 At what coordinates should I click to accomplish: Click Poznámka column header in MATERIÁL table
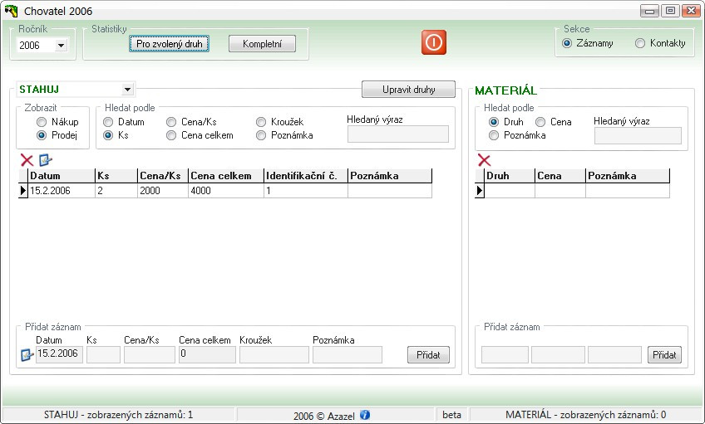pyautogui.click(x=628, y=176)
